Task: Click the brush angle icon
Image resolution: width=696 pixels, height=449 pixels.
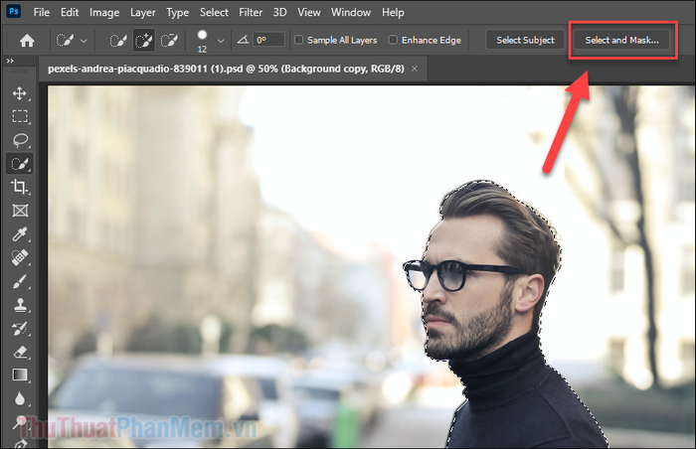Action: pyautogui.click(x=243, y=40)
